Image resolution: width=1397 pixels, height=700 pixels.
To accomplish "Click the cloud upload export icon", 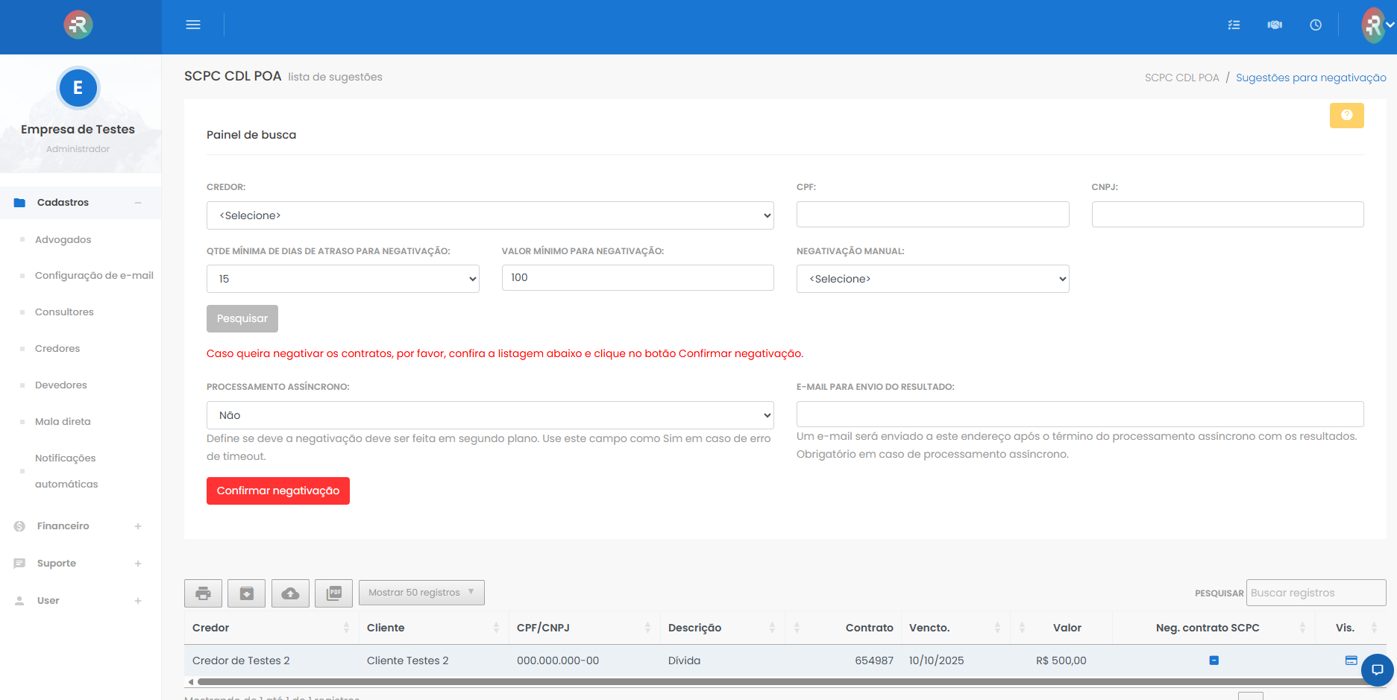I will click(290, 593).
